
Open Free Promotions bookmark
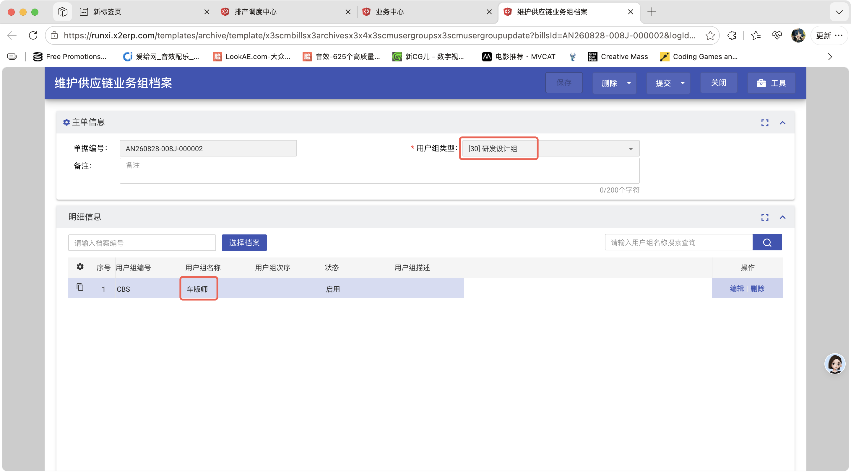(70, 57)
